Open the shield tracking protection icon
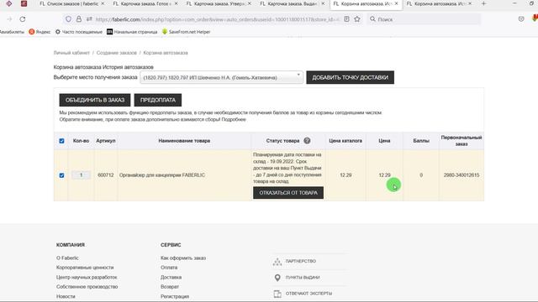This screenshot has width=538, height=302. tap(68, 19)
